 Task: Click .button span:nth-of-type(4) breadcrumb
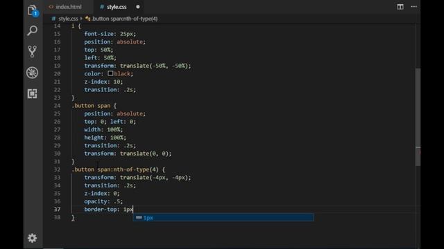[125, 19]
